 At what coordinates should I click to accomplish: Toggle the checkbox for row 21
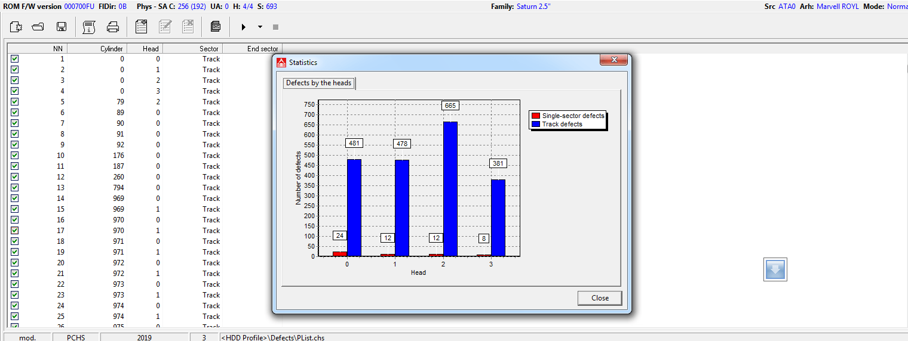pyautogui.click(x=15, y=274)
